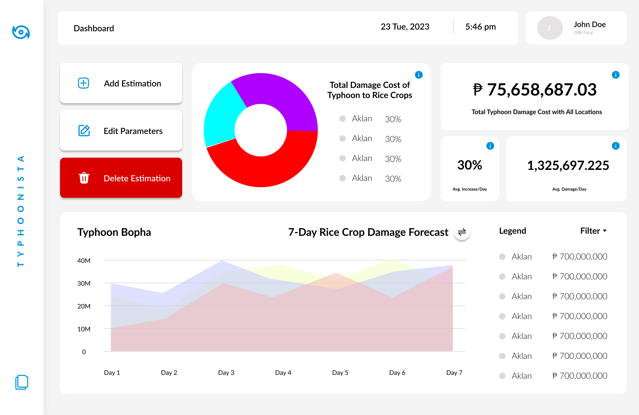The width and height of the screenshot is (639, 415).
Task: Click John Doe's profile avatar
Action: tap(549, 28)
